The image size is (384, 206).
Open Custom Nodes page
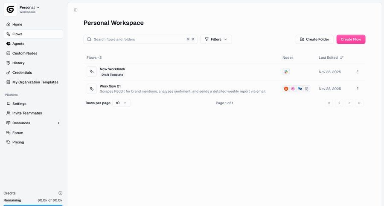33,53
